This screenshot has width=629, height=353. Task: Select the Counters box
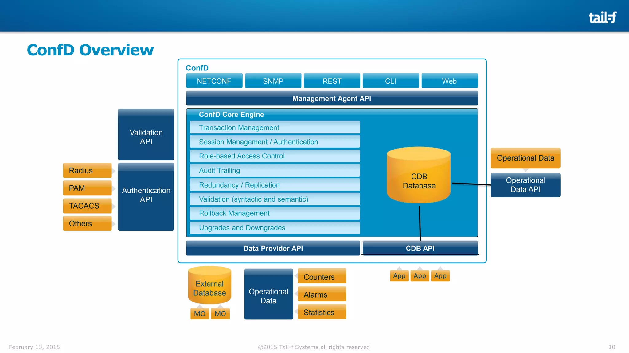[322, 277]
